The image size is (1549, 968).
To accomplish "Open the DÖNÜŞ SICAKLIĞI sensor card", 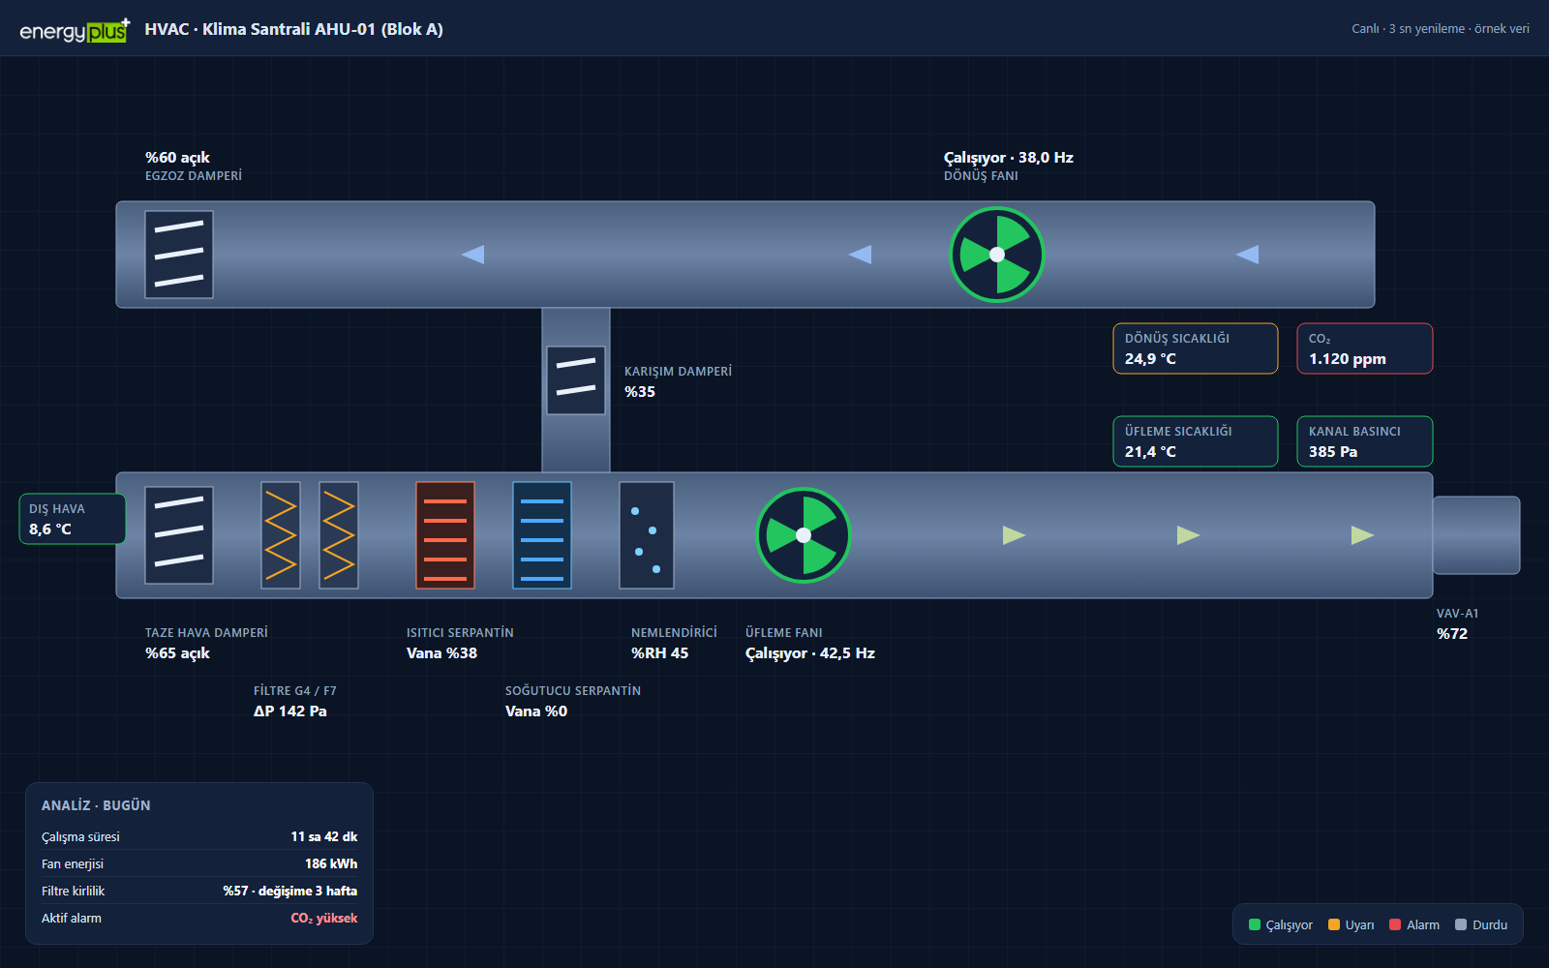I will [1196, 348].
